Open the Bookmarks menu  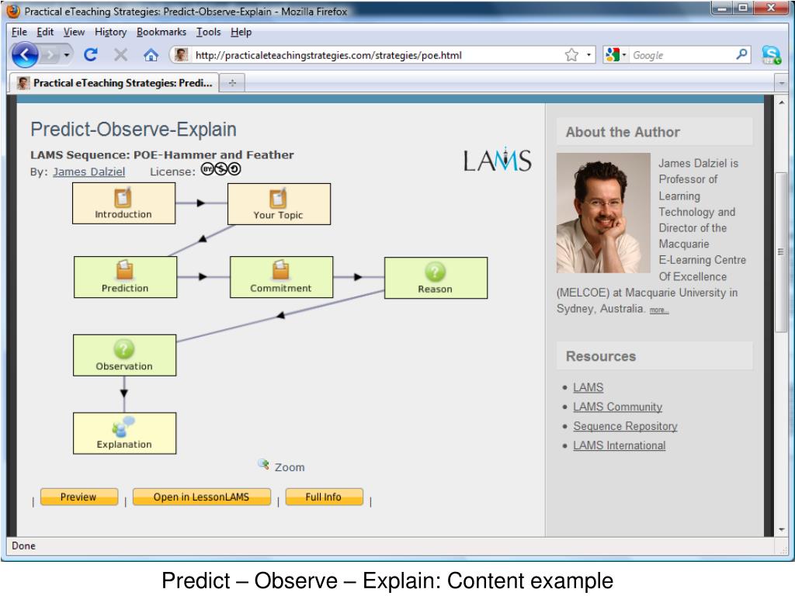pos(161,32)
